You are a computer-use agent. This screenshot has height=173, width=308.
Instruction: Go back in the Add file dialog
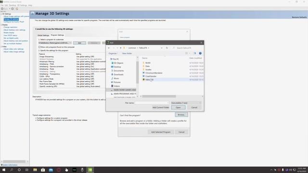pos(109,48)
